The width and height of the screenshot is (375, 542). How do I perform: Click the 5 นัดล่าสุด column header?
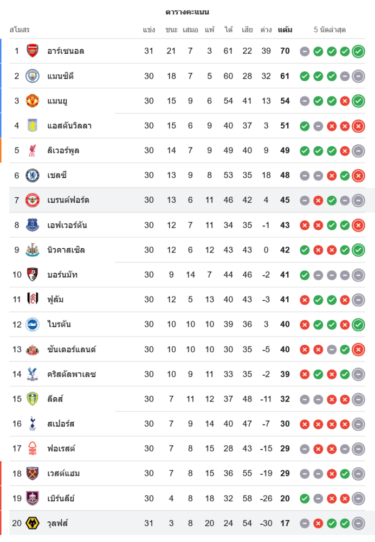(x=329, y=30)
